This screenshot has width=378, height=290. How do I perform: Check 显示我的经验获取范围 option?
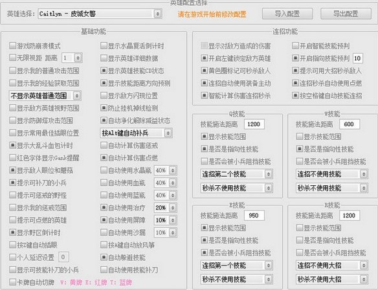tap(12, 83)
